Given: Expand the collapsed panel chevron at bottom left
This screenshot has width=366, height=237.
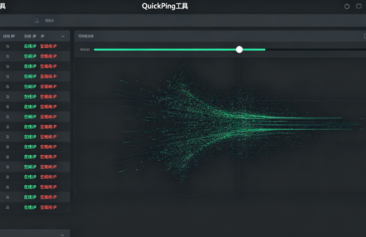Looking at the screenshot, I should pyautogui.click(x=62, y=235).
